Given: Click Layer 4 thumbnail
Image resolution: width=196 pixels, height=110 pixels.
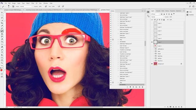Looking at the screenshot, I should pyautogui.click(x=155, y=31).
